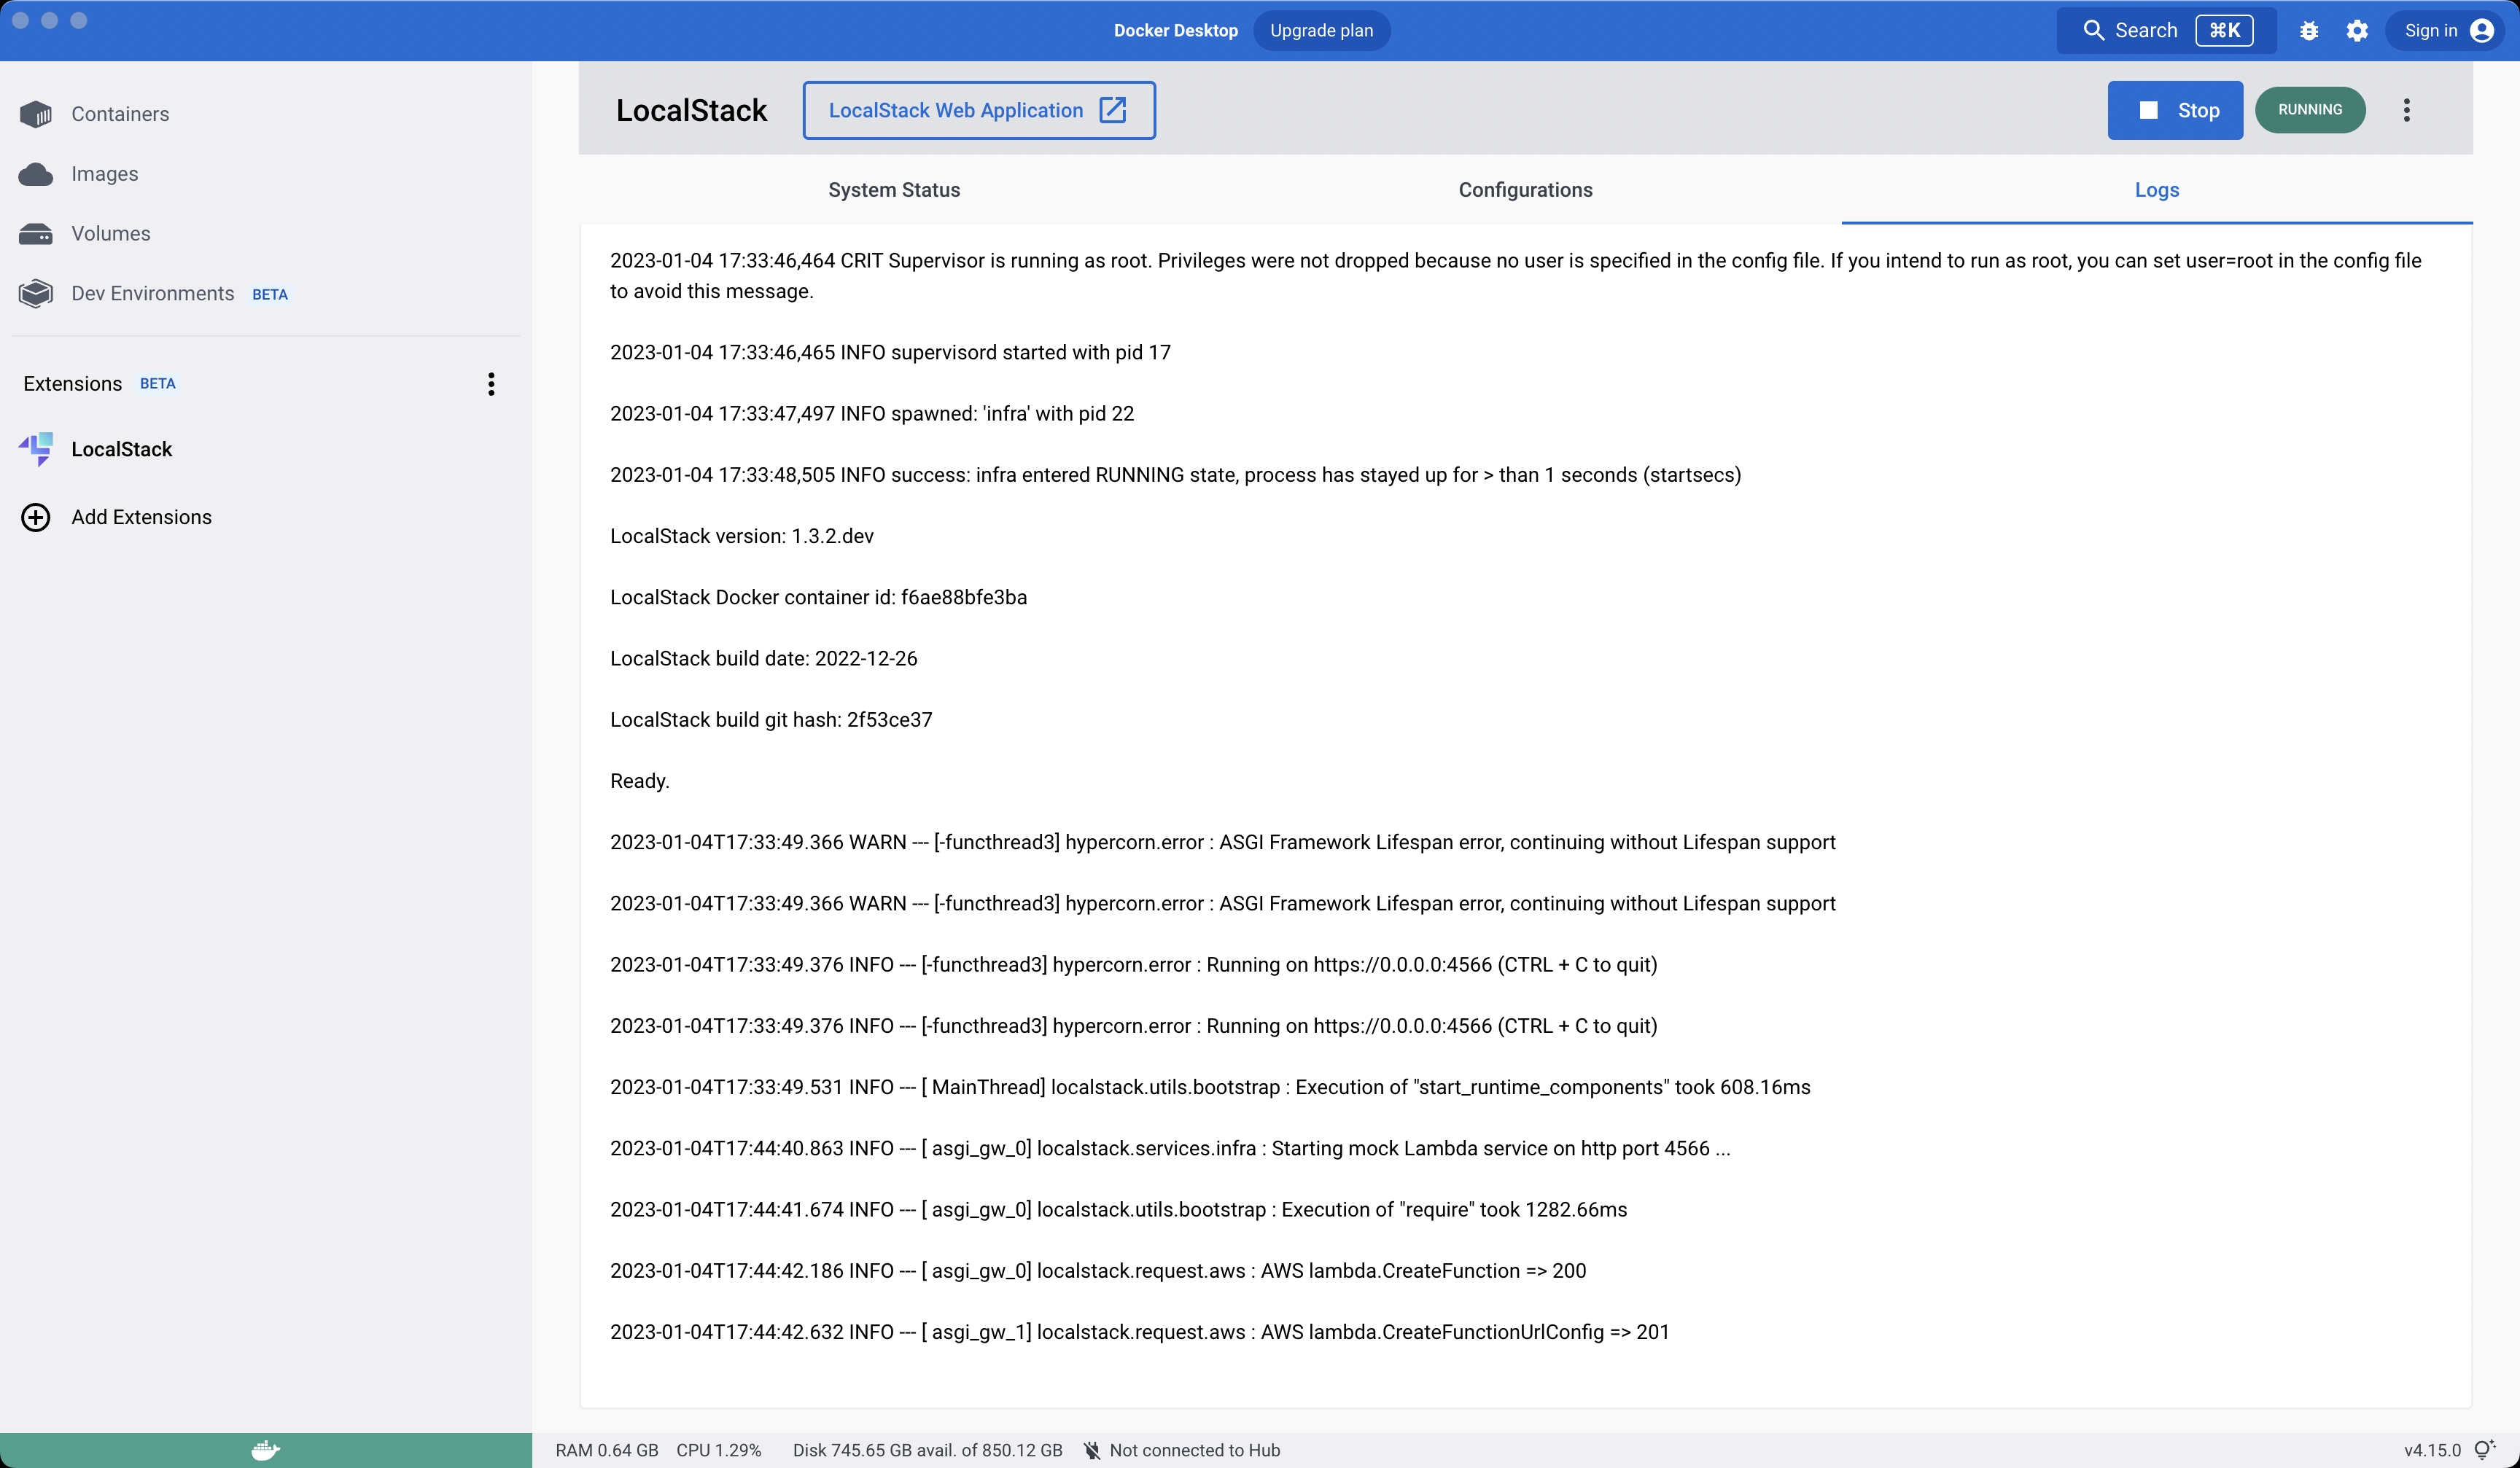Open the LocalStack Web Application
This screenshot has height=1468, width=2520.
tap(978, 110)
